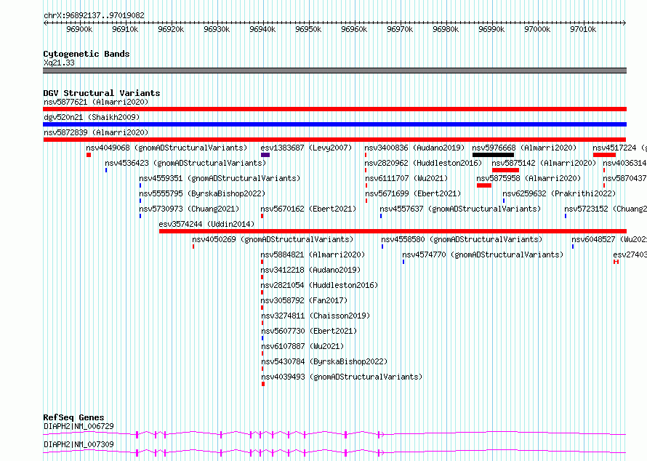Click the dgv520n21 (Shaikh2009) label
The image size is (647, 461).
(x=92, y=117)
